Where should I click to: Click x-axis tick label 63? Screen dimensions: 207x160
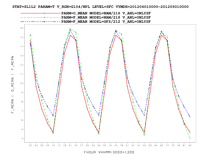(150, 145)
